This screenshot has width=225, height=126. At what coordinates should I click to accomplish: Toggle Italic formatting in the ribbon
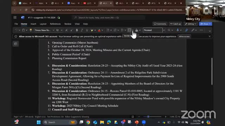tap(82, 30)
